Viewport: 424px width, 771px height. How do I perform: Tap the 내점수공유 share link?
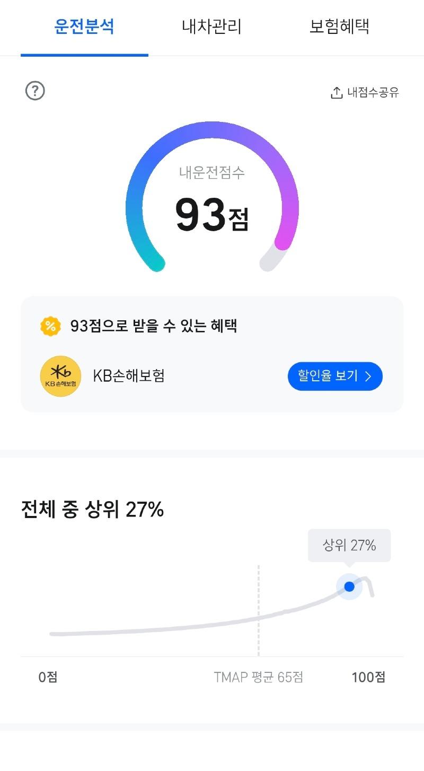365,93
